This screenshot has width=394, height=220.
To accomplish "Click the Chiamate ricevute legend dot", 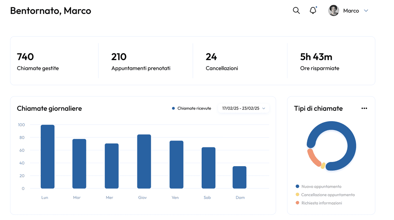I will point(174,108).
